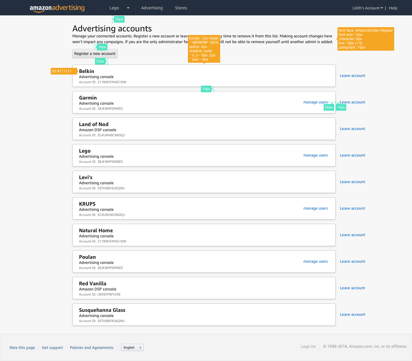
Task: Select the Belkin account card
Action: tap(204, 76)
